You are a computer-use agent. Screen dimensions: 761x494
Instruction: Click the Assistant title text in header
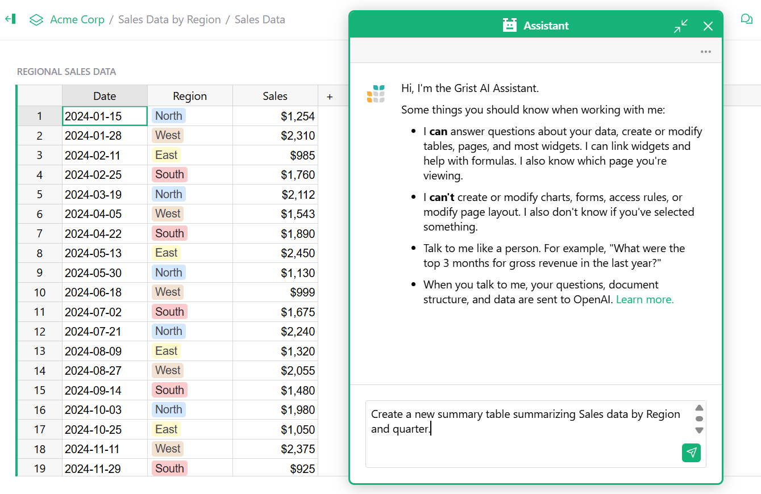click(546, 26)
